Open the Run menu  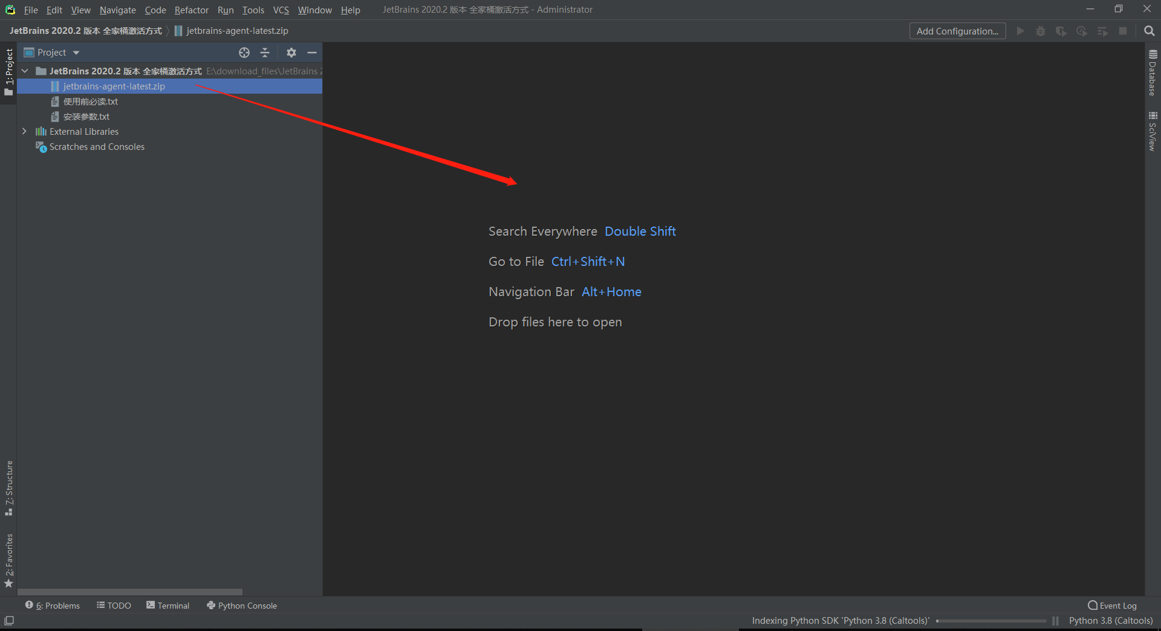pos(226,10)
